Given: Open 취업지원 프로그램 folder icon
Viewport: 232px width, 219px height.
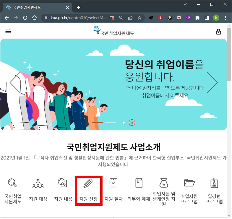Looking at the screenshot, I should (189, 183).
